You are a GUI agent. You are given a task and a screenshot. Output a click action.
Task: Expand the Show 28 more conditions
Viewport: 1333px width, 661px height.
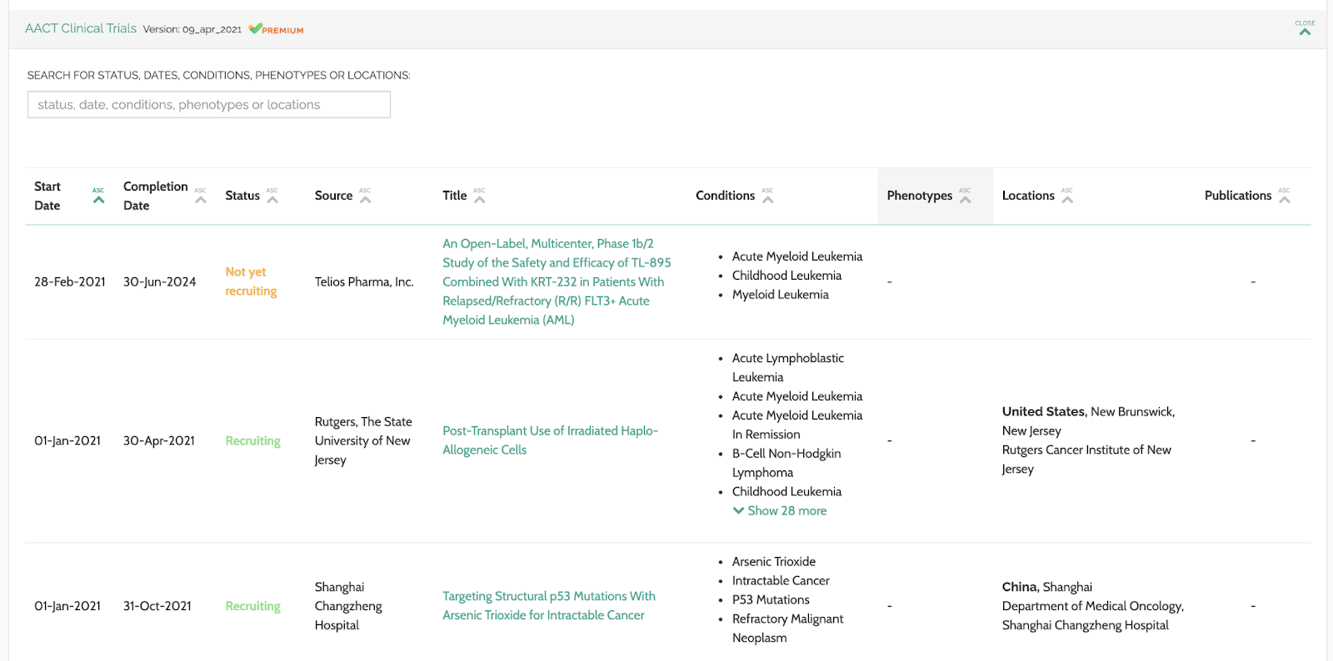click(780, 511)
